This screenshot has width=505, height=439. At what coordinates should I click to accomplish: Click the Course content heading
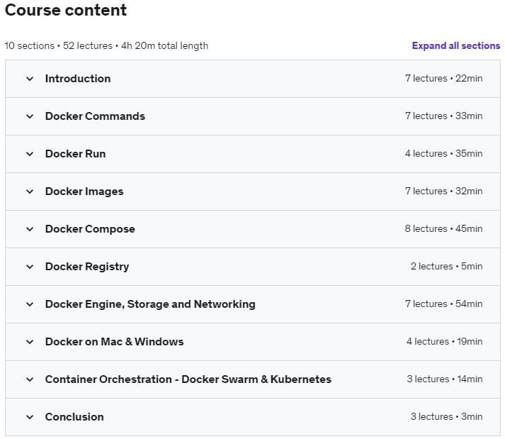point(66,10)
